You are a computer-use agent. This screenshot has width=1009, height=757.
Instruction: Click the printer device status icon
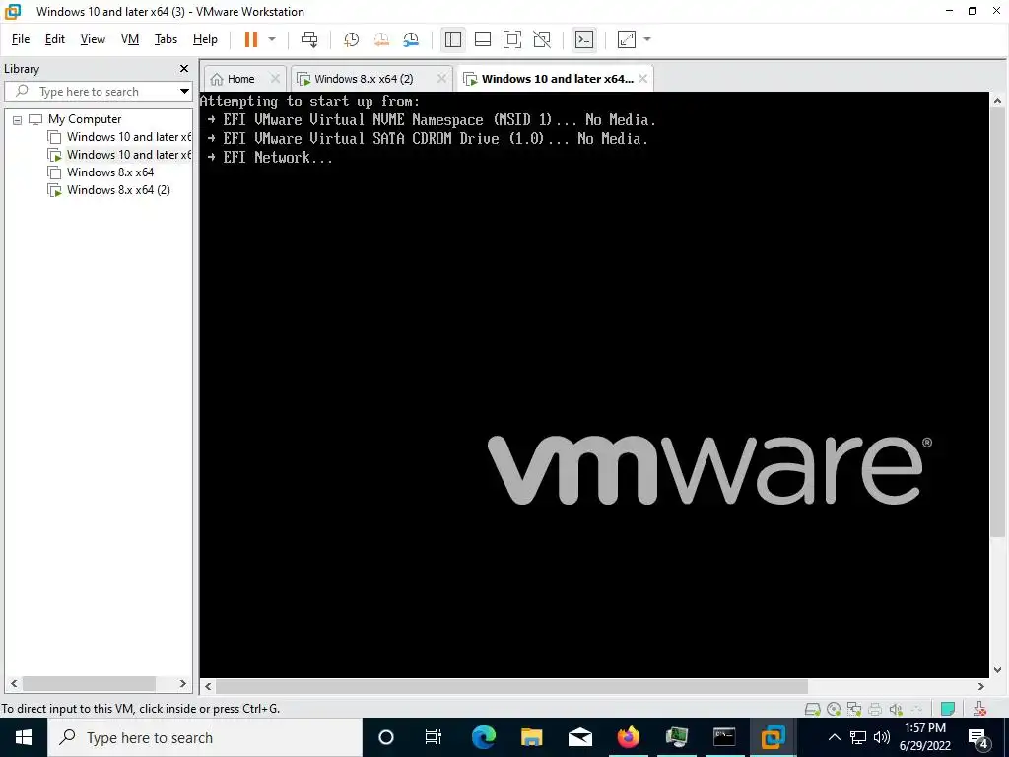875,709
